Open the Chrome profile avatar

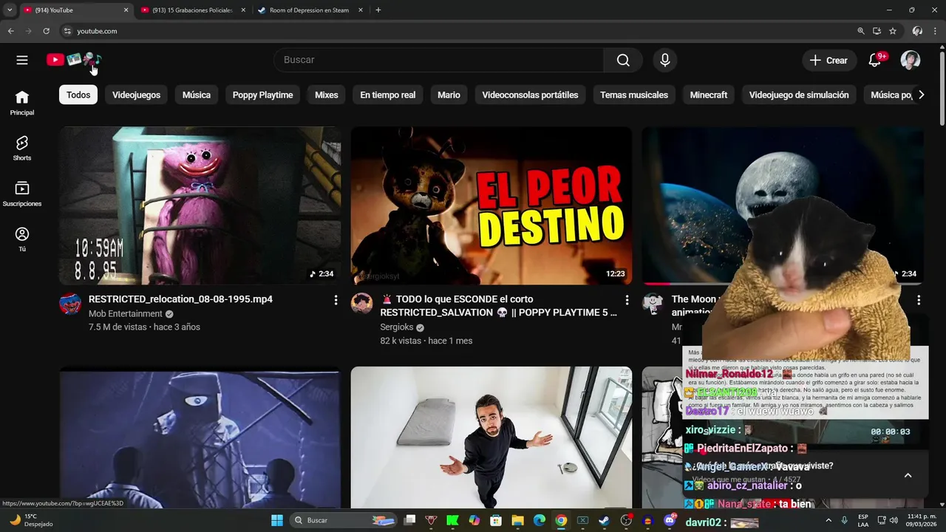[x=917, y=31]
